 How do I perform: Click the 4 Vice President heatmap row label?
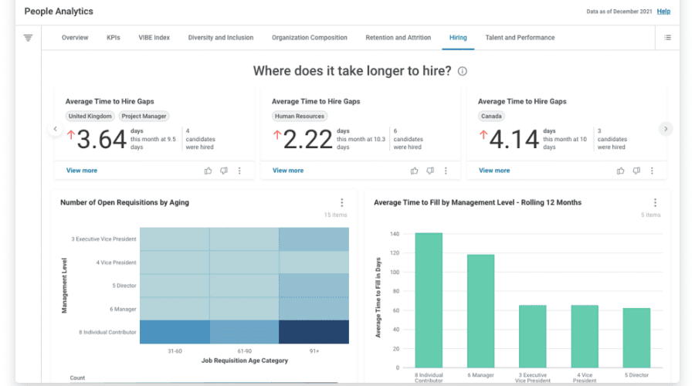pos(116,262)
